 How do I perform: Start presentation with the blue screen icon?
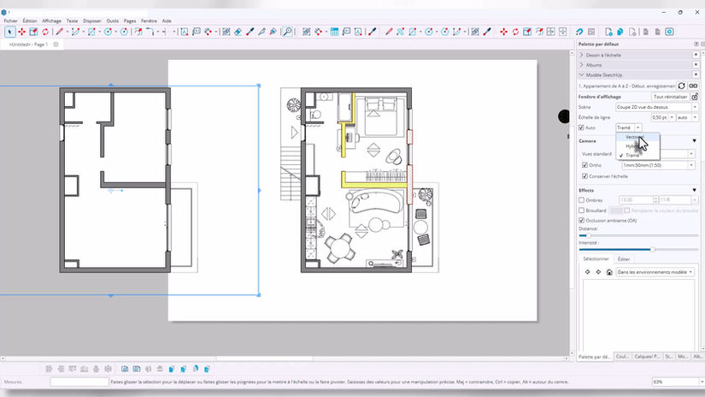click(x=669, y=32)
